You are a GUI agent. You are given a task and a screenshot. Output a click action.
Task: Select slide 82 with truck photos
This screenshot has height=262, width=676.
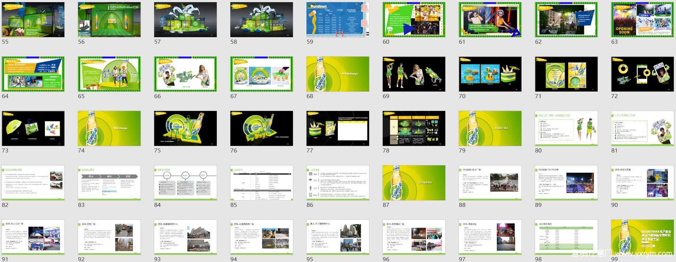33,183
